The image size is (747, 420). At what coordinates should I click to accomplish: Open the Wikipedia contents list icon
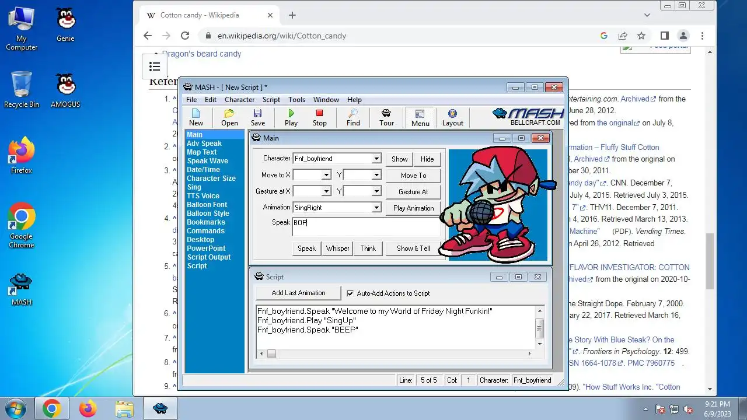tap(155, 66)
